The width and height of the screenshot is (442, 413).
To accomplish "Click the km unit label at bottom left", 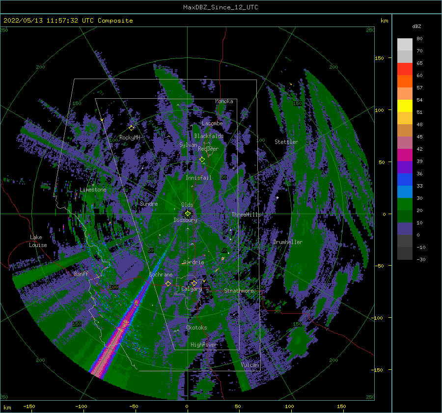I will coord(7,408).
